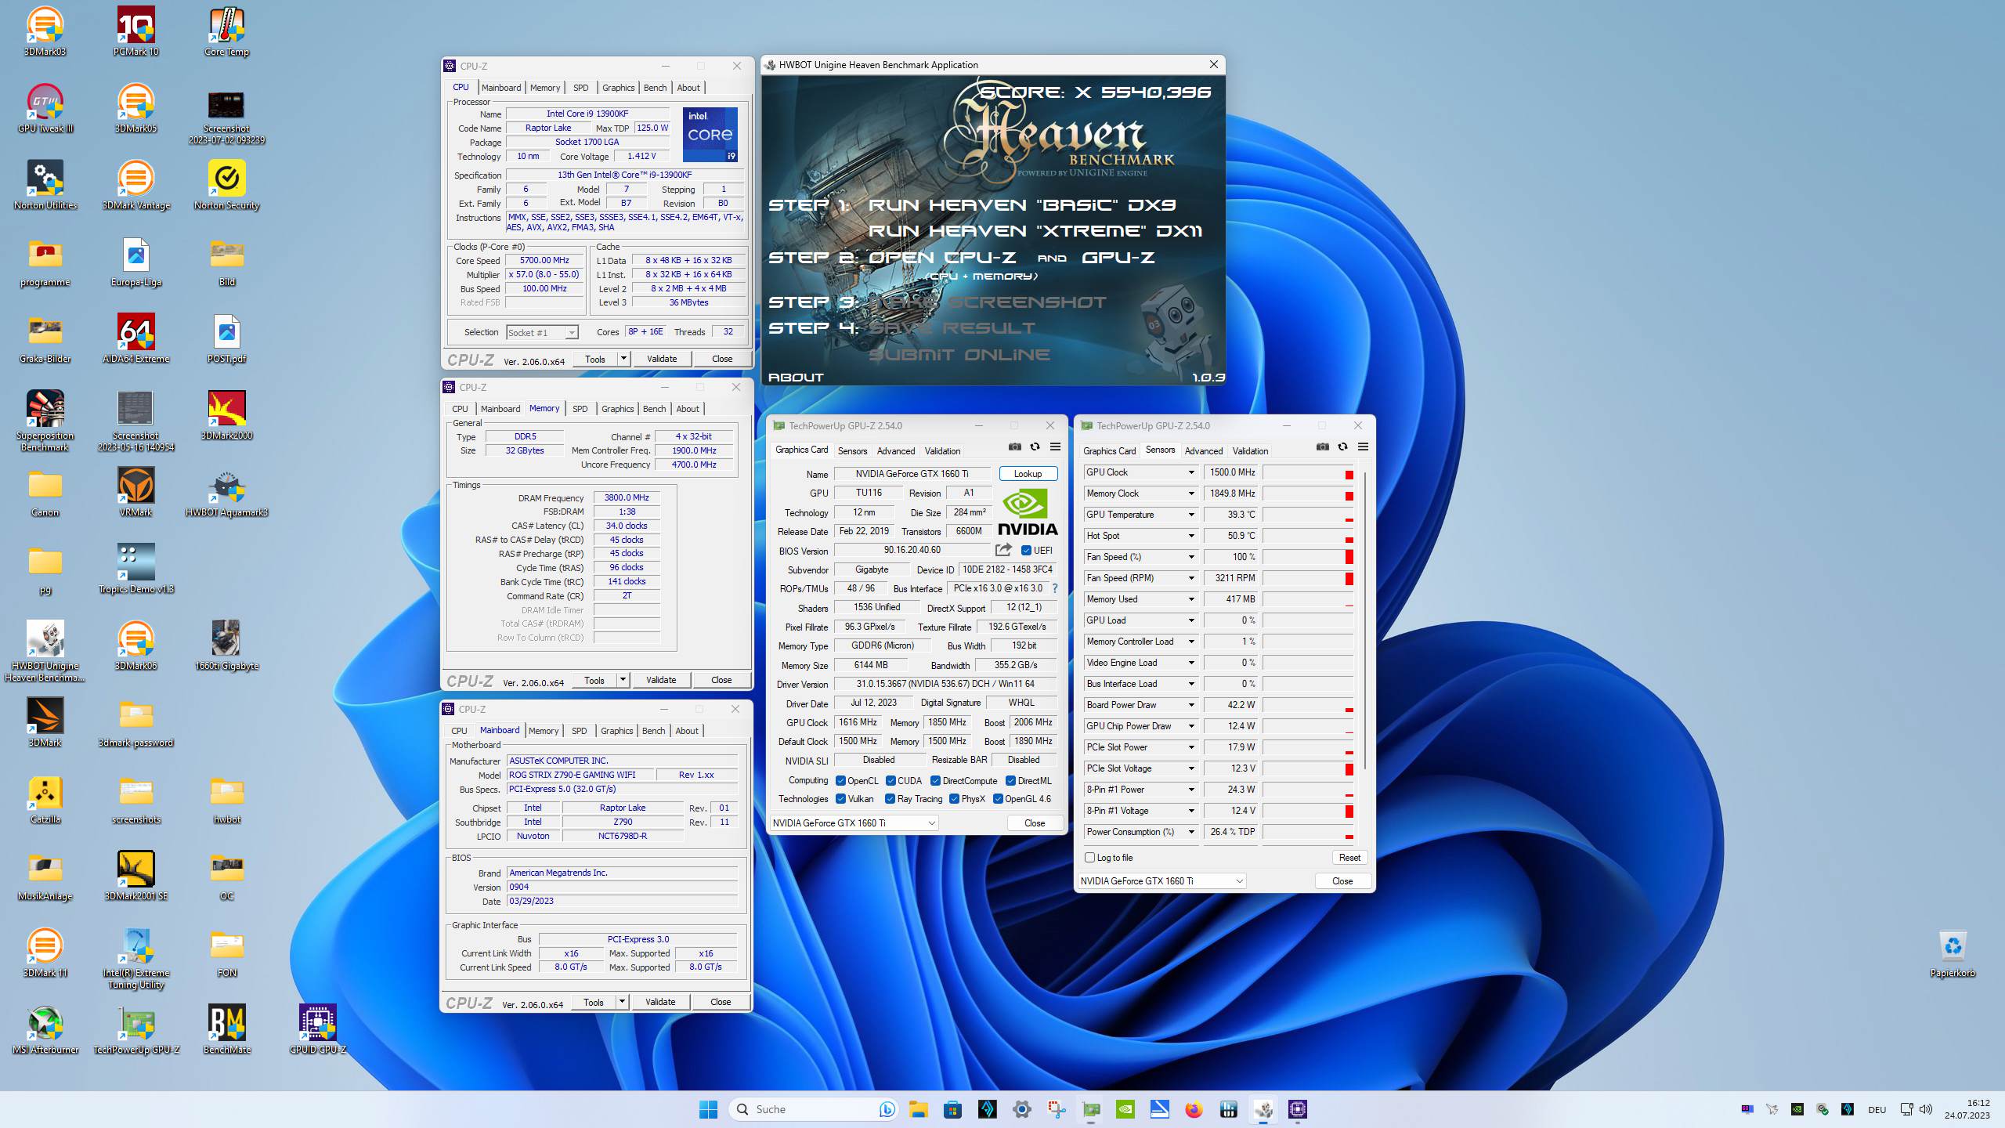
Task: Toggle the Ray Tracing checkbox in GPU-Z
Action: (x=890, y=798)
